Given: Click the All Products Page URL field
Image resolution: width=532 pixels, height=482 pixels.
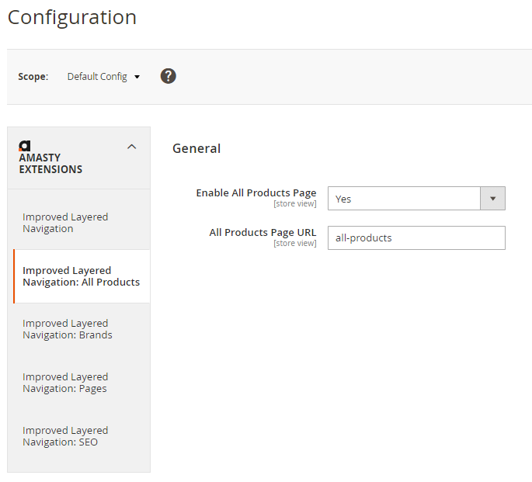Looking at the screenshot, I should click(x=416, y=238).
